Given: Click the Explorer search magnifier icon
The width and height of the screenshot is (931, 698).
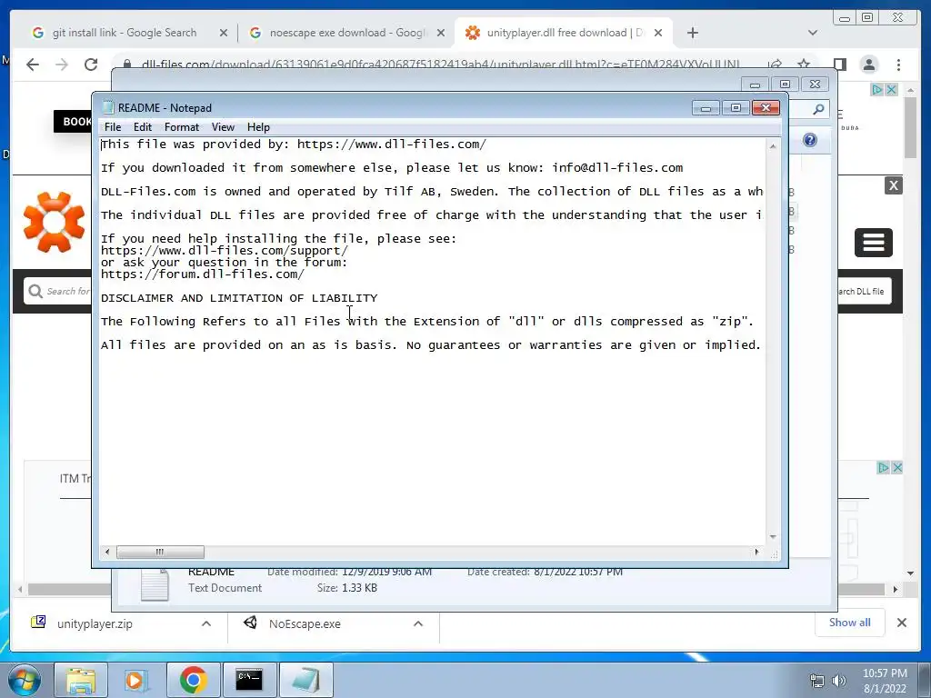Looking at the screenshot, I should point(818,109).
